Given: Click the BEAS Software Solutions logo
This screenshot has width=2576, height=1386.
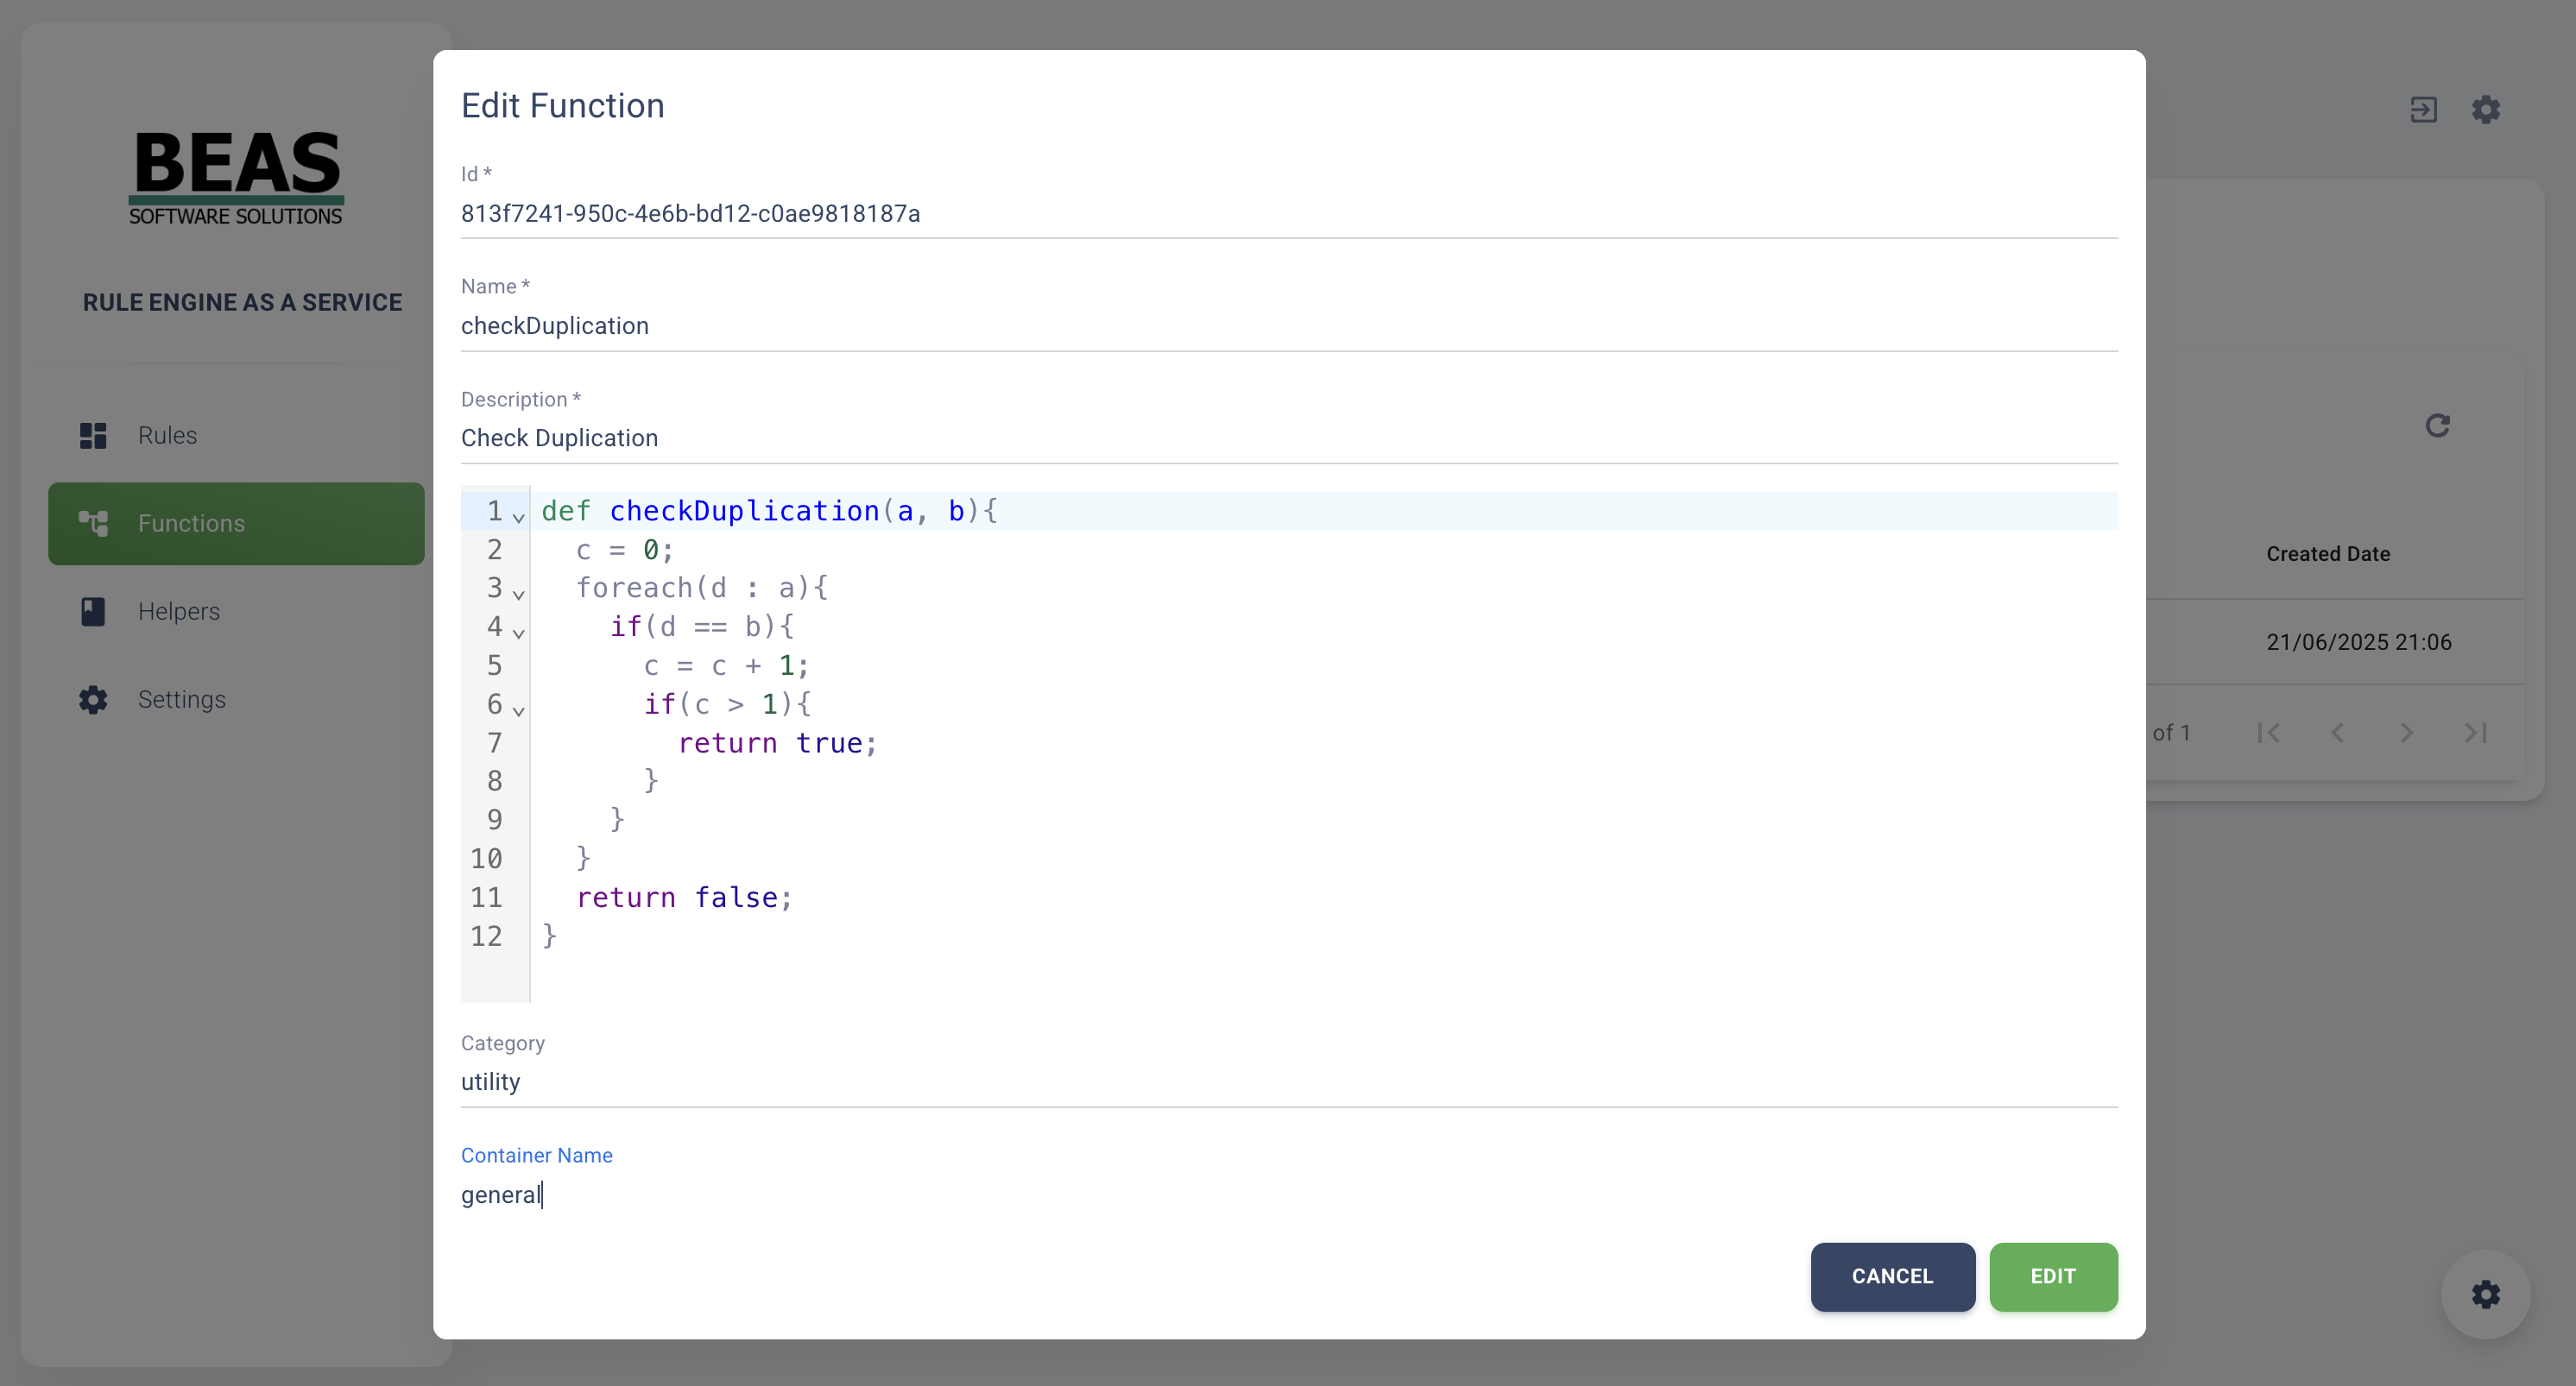Looking at the screenshot, I should pos(236,177).
